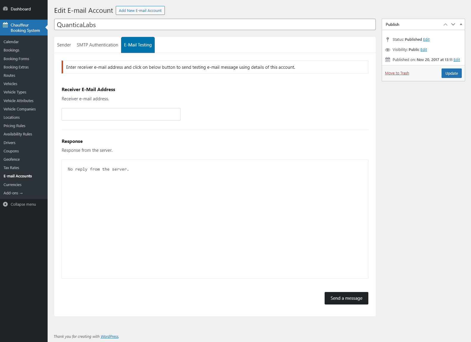Screen dimensions: 471x342
Task: Click the Update button
Action: [x=451, y=73]
